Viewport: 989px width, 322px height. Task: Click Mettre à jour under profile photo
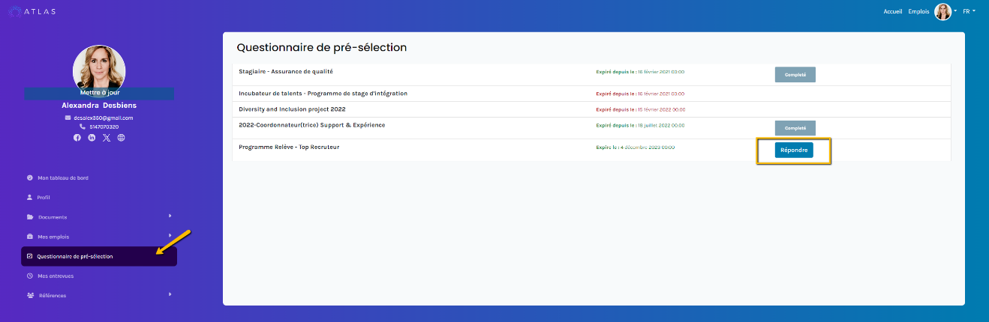tap(99, 93)
